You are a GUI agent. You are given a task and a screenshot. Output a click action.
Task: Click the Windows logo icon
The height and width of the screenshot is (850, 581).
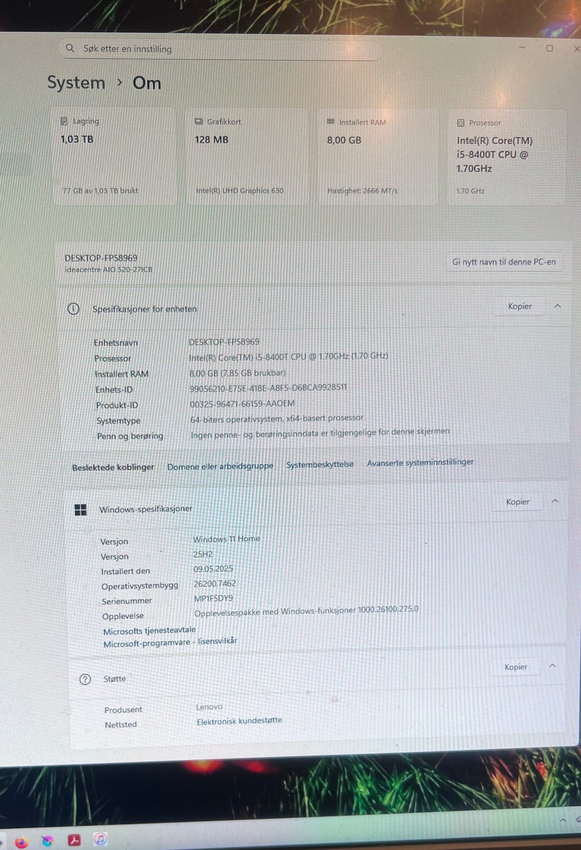click(x=80, y=510)
